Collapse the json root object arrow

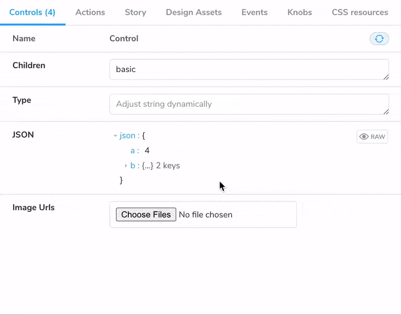(115, 136)
